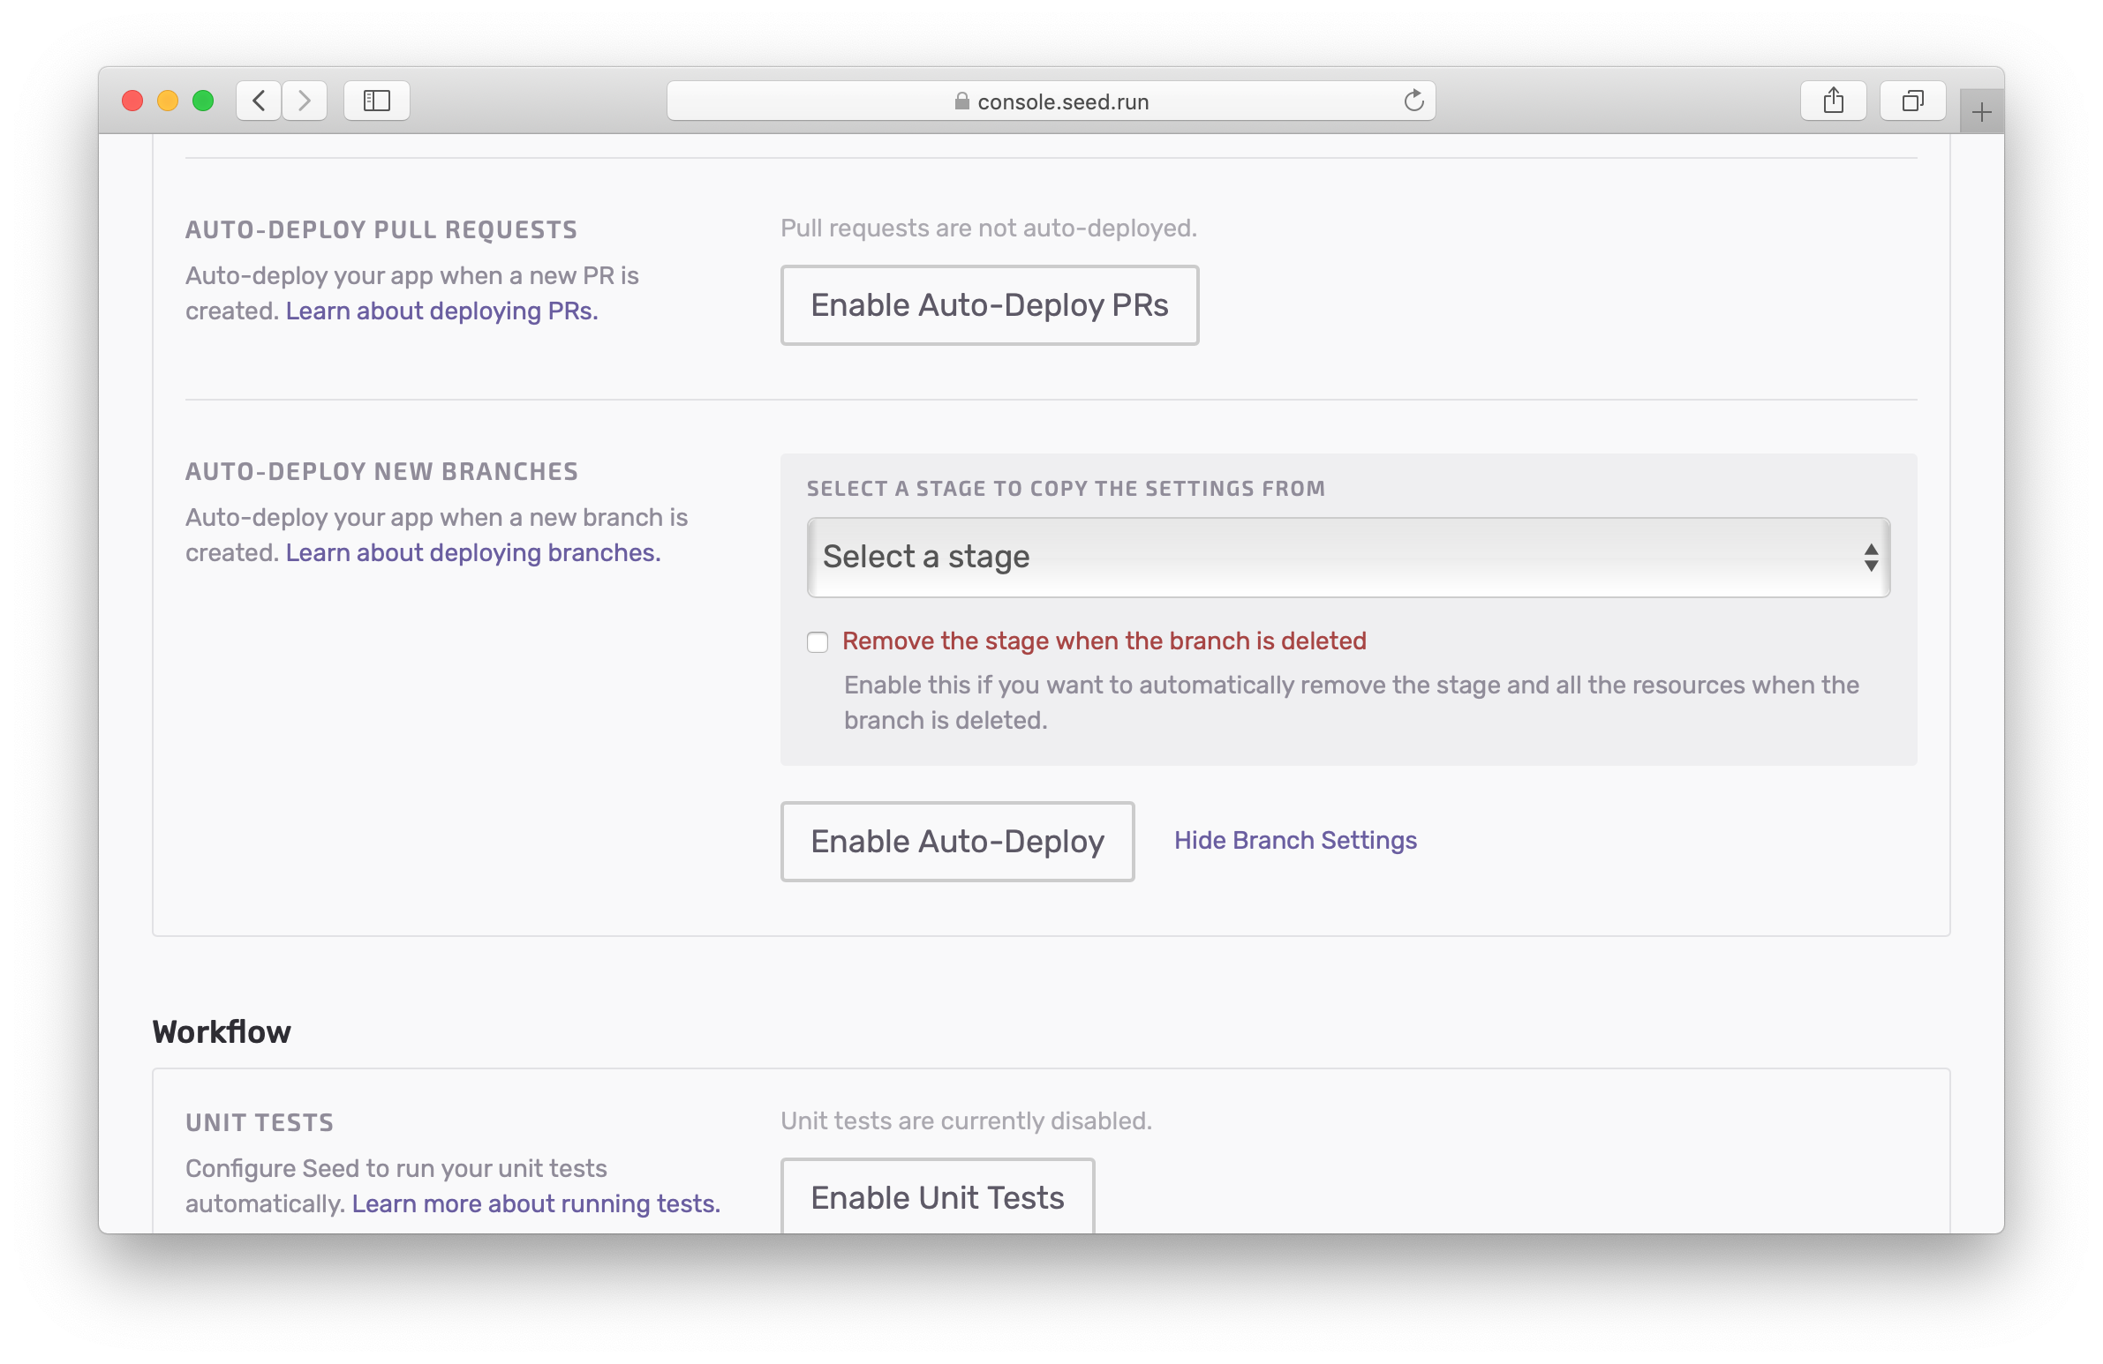This screenshot has width=2103, height=1364.
Task: Open 'Learn about deploying PRs' link
Action: pyautogui.click(x=441, y=311)
